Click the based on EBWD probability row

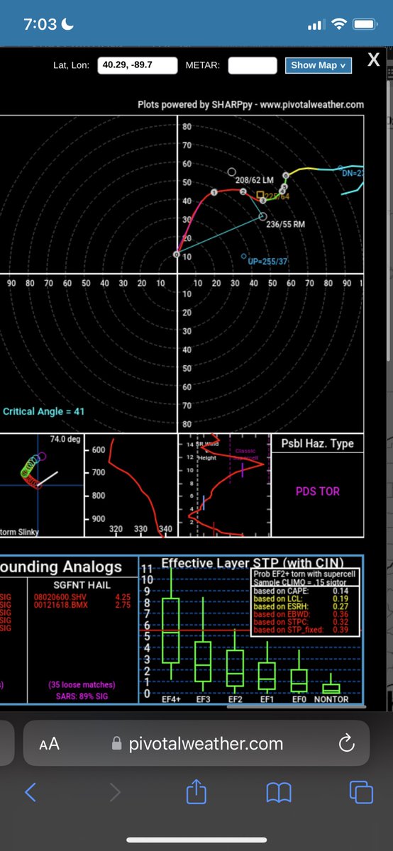[x=301, y=614]
